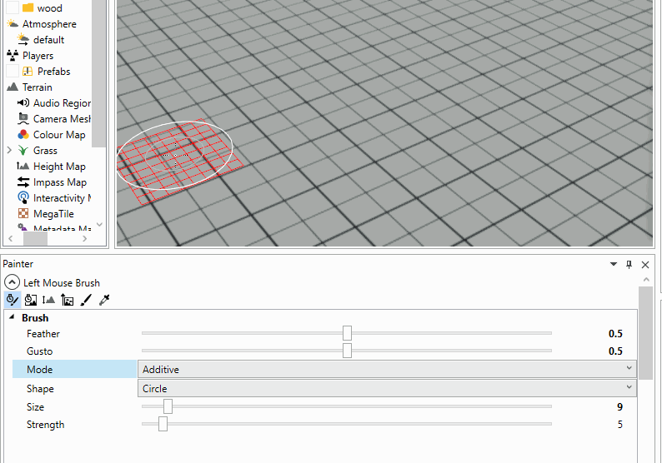Collapse the Brush property group
The image size is (662, 463).
point(12,316)
